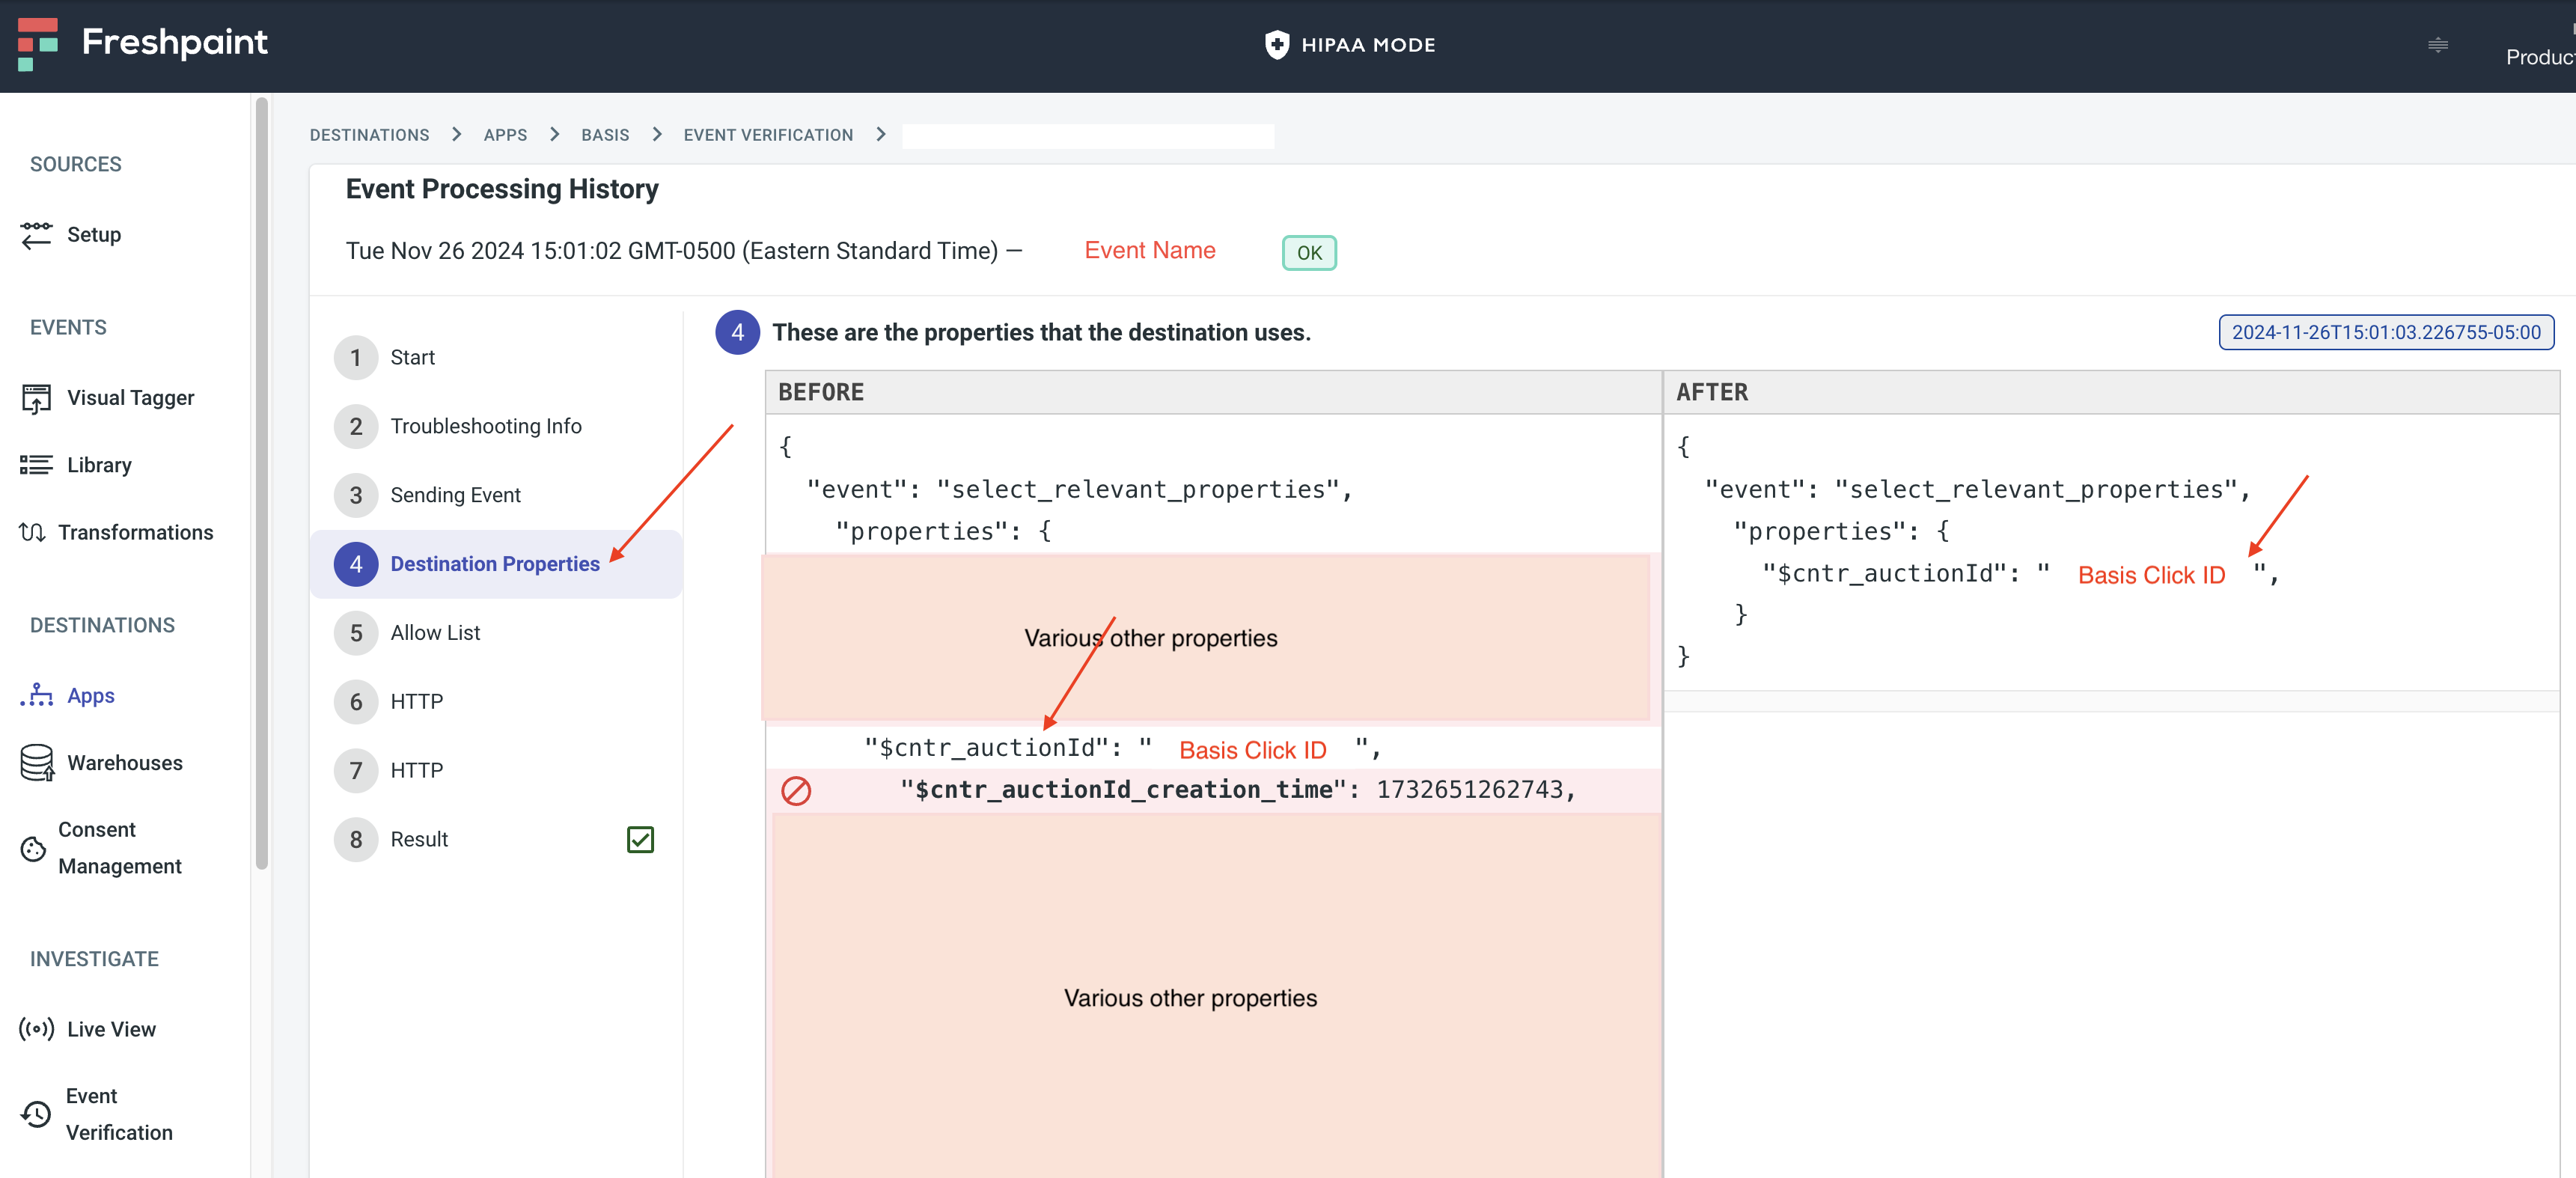
Task: Open Transformations in the sidebar
Action: 135,532
